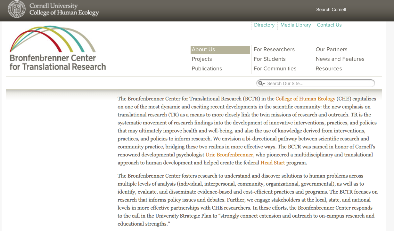Open the Resources menu item

329,69
